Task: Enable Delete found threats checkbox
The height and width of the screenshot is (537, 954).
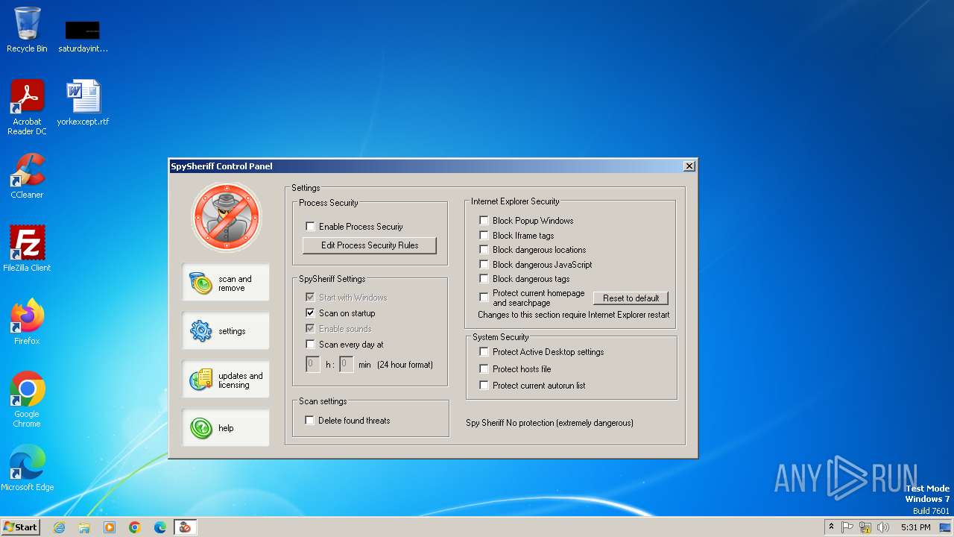Action: [310, 421]
